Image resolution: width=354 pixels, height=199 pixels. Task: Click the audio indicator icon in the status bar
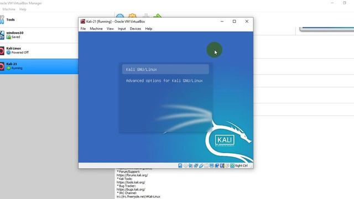tap(190, 166)
